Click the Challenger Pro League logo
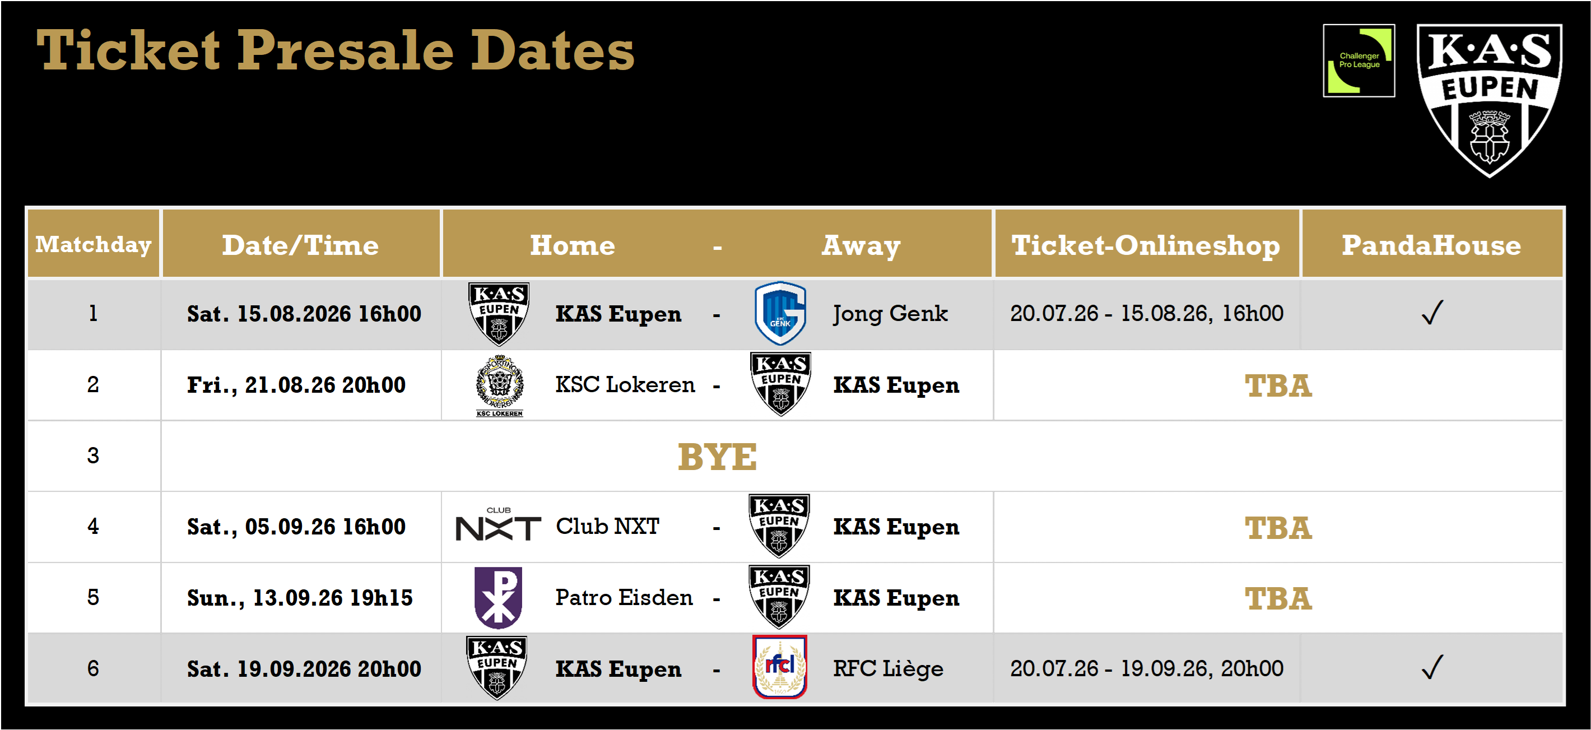Image resolution: width=1591 pixels, height=730 pixels. click(1359, 61)
